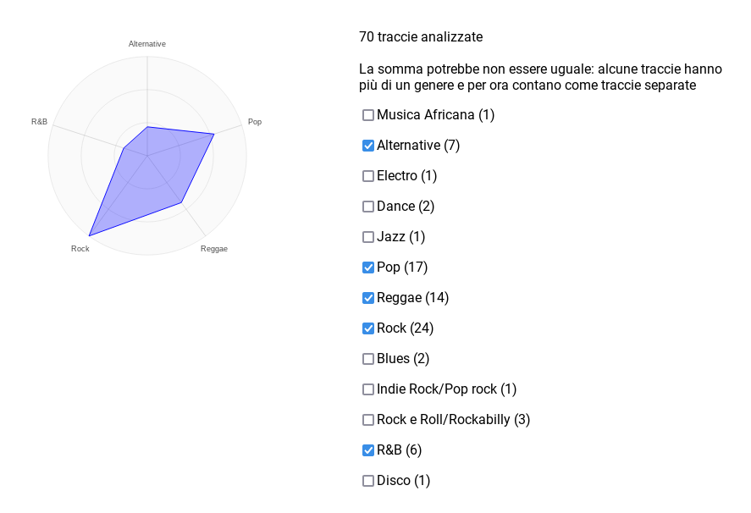Click the '70 traccie analizzate' heading text
The height and width of the screenshot is (513, 751).
421,36
